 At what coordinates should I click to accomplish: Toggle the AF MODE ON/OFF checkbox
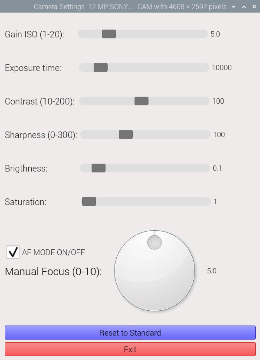(13, 252)
